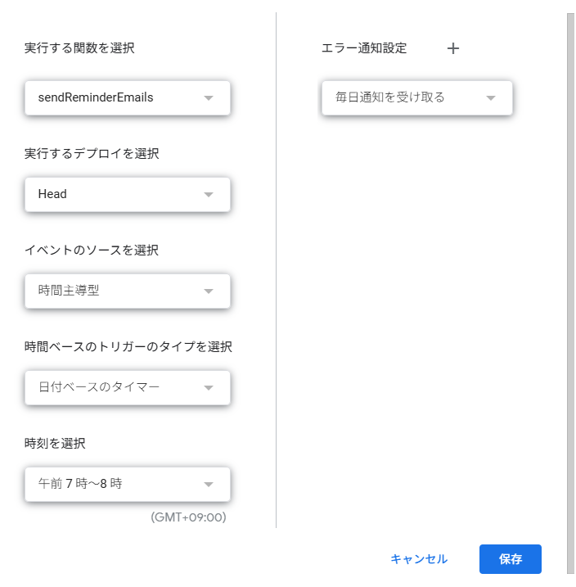Click the arrow on the 日付ベースのタイマー dropdown

[209, 388]
